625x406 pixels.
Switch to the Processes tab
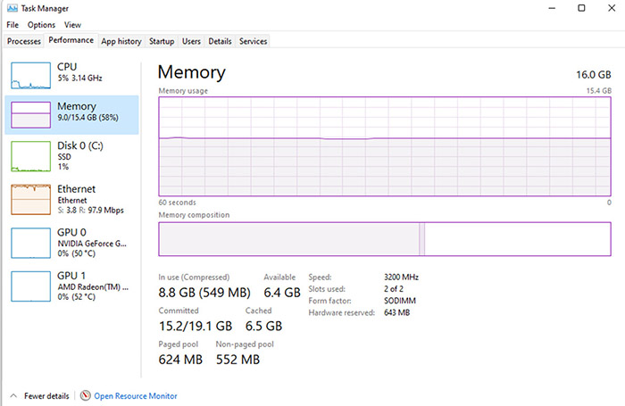pos(24,41)
